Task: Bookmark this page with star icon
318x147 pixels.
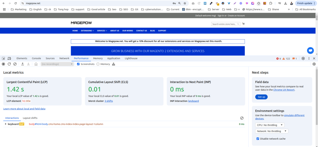Action: coord(185,3)
